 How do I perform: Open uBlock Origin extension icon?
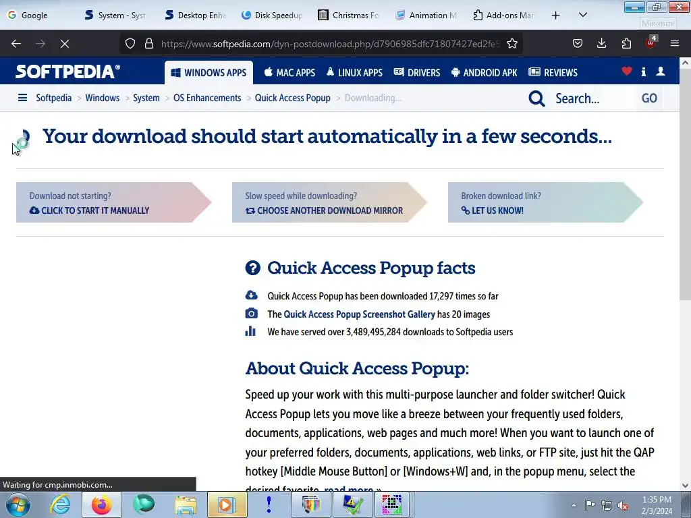point(651,42)
